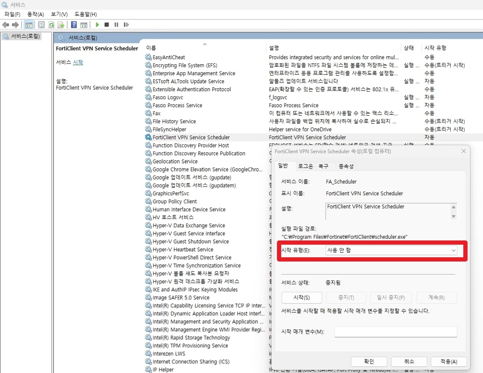The image size is (483, 373).
Task: Click the gear icon beside FortiClient VPN Service Scheduler row
Action: tap(148, 138)
